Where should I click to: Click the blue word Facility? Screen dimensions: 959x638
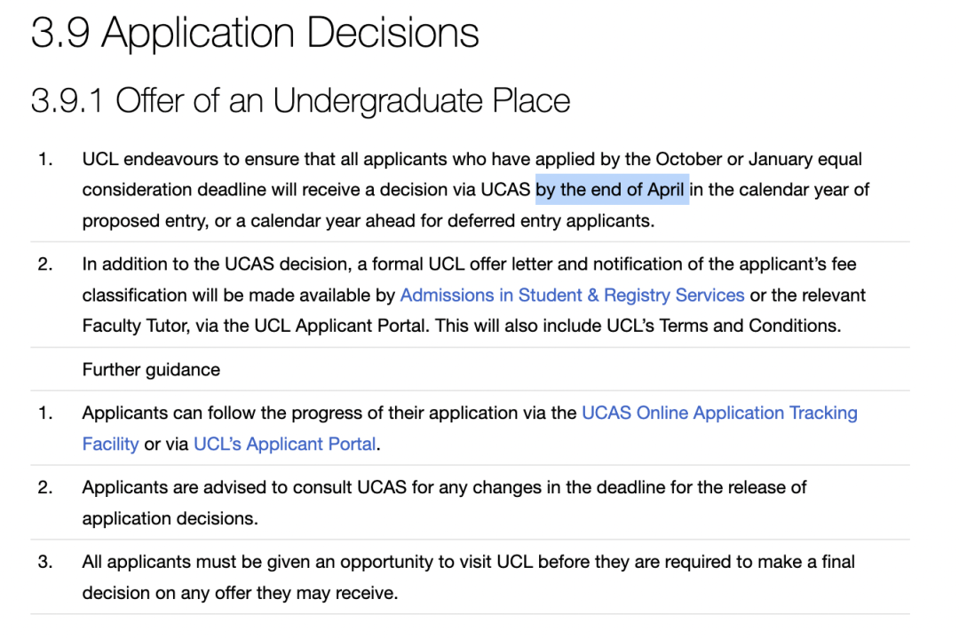coord(111,444)
